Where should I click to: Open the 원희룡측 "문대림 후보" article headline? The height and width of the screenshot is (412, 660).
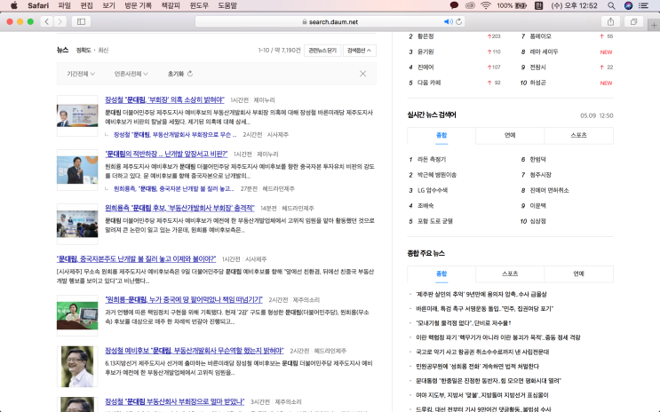(179, 208)
